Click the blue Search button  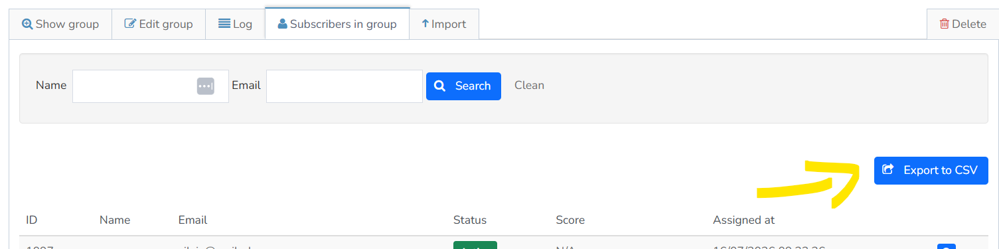tap(463, 86)
